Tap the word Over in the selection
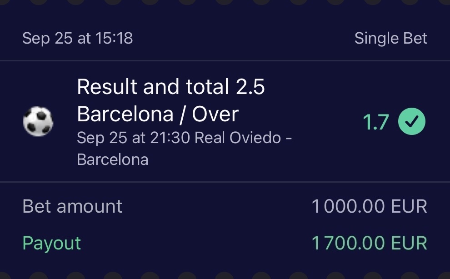The height and width of the screenshot is (279, 450). pyautogui.click(x=215, y=114)
